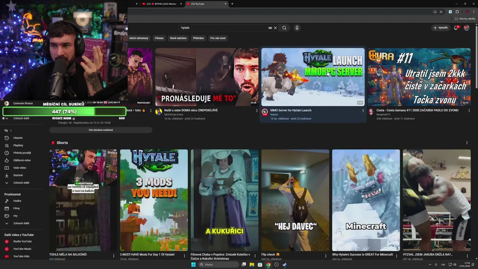Open options for 3 MUST-HAVE Mods short
478x269 pixels.
[x=184, y=256]
